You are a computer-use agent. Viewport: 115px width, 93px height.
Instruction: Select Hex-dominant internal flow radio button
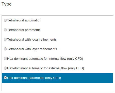(5, 58)
